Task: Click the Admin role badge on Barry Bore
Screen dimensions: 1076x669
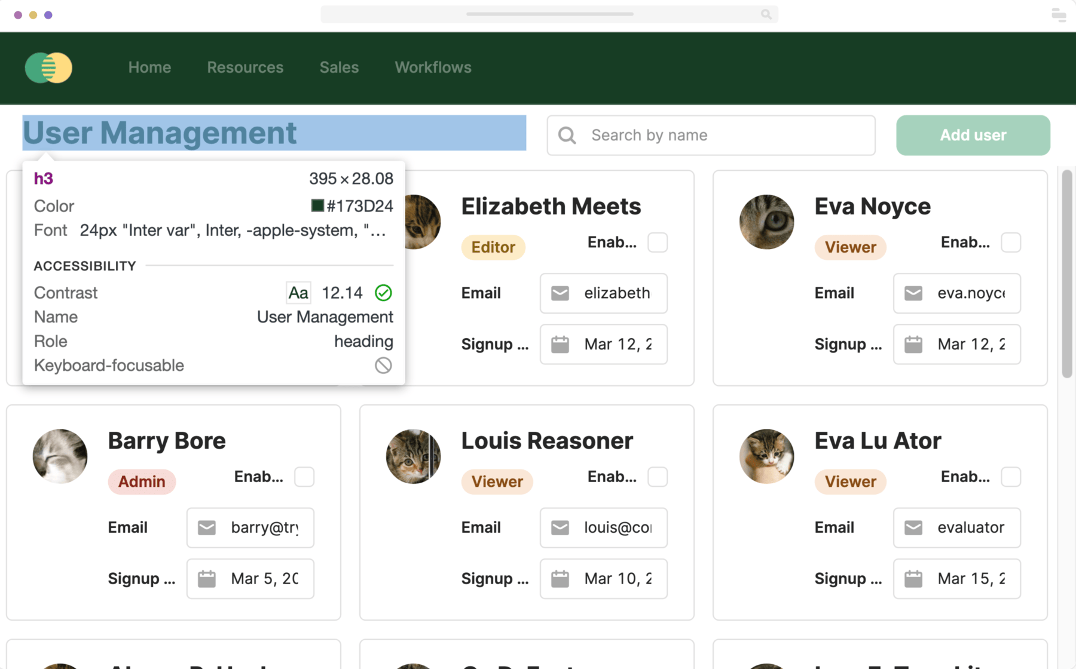Action: [142, 481]
